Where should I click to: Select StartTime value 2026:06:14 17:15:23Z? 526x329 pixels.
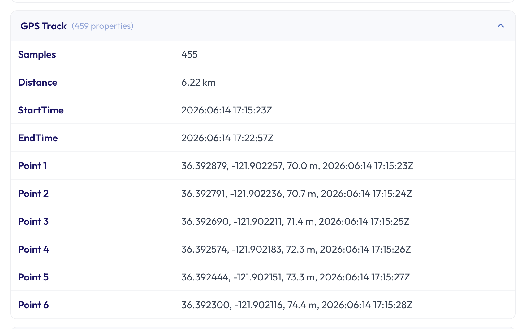point(226,110)
